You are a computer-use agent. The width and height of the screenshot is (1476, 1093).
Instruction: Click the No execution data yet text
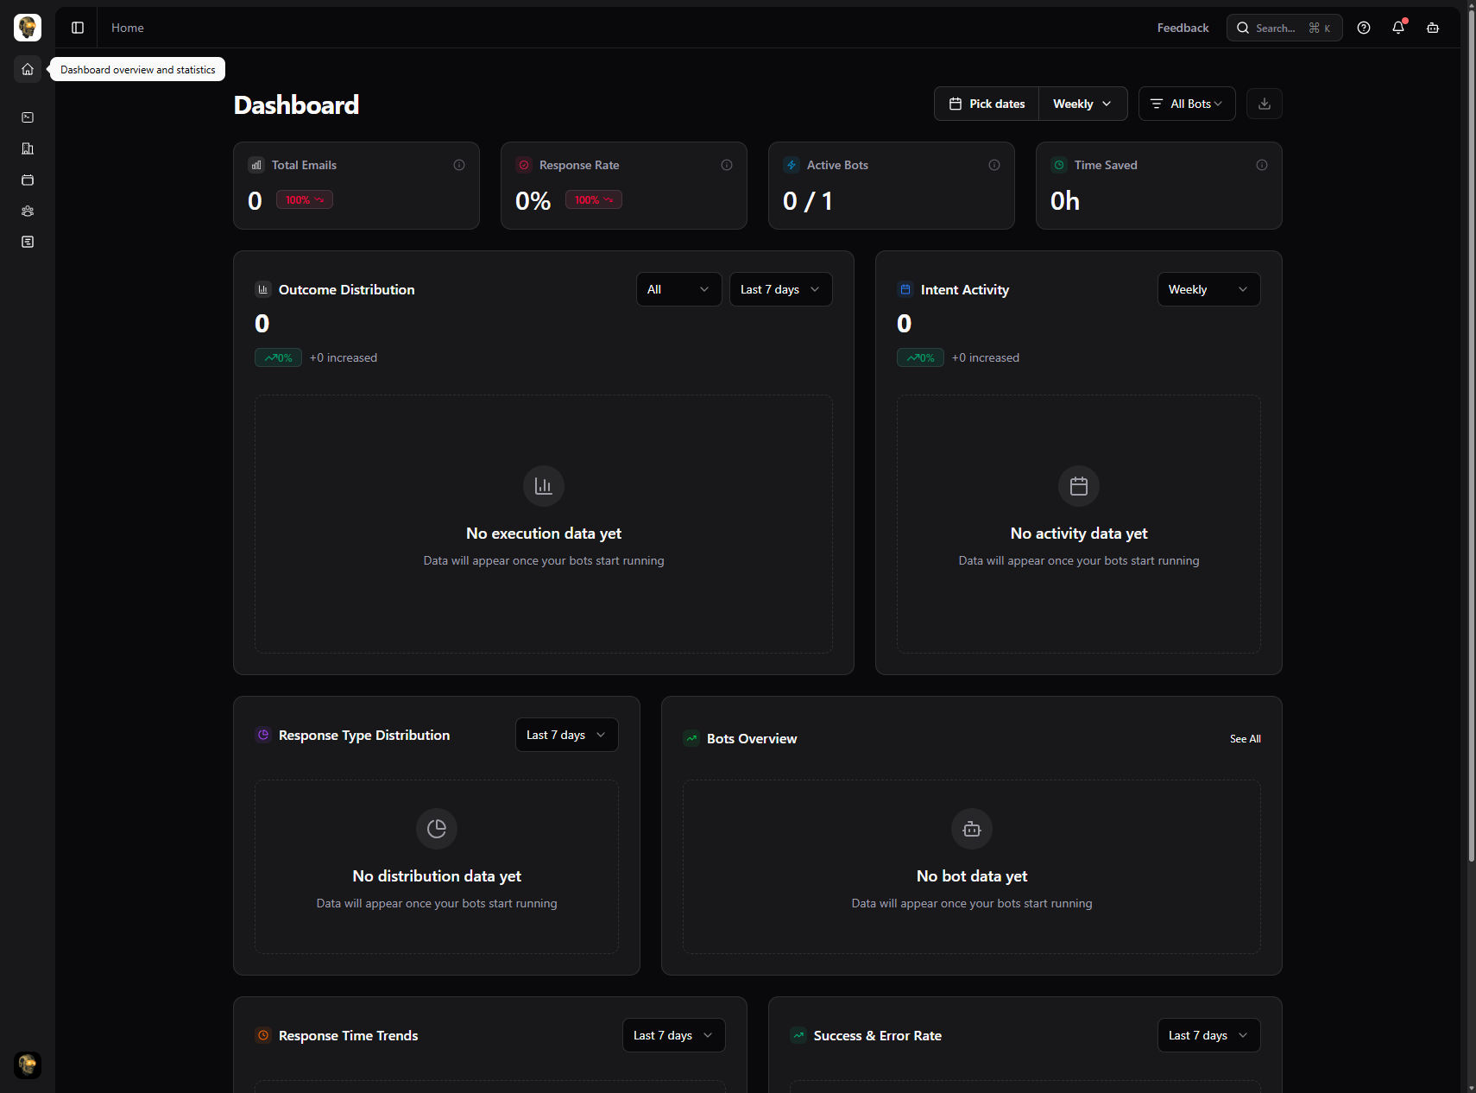click(544, 534)
